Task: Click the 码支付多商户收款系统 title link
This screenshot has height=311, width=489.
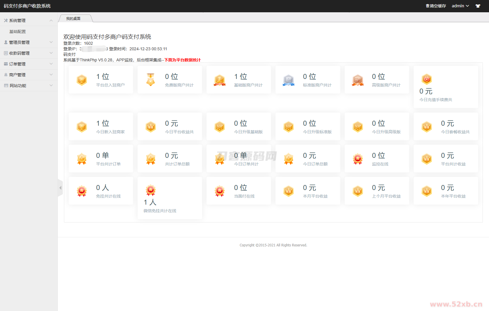Action: (27, 6)
